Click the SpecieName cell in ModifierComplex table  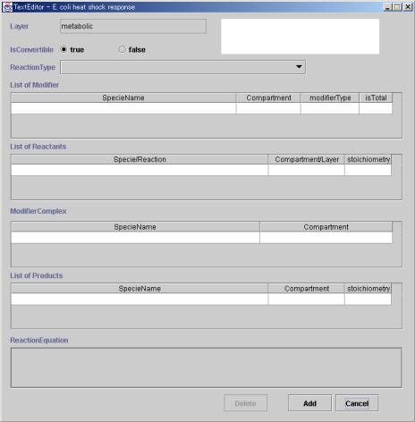(x=135, y=238)
